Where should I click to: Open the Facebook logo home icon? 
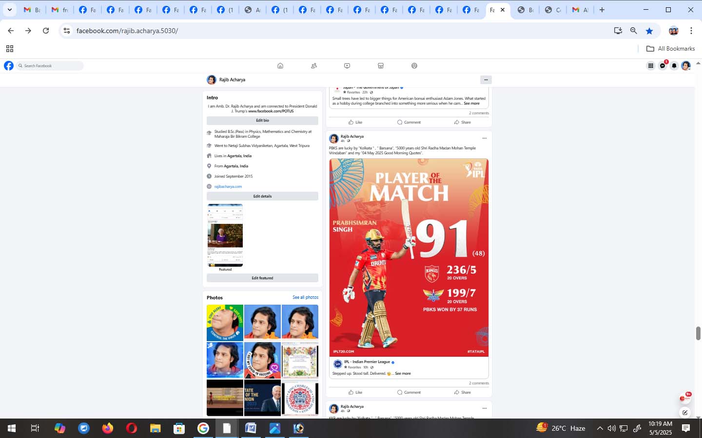tap(9, 66)
